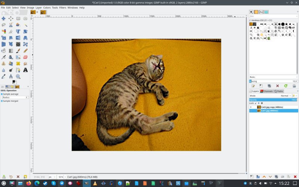Pick the star-shaped brush thumbnail
The width and height of the screenshot is (299, 187).
pyautogui.click(x=286, y=24)
